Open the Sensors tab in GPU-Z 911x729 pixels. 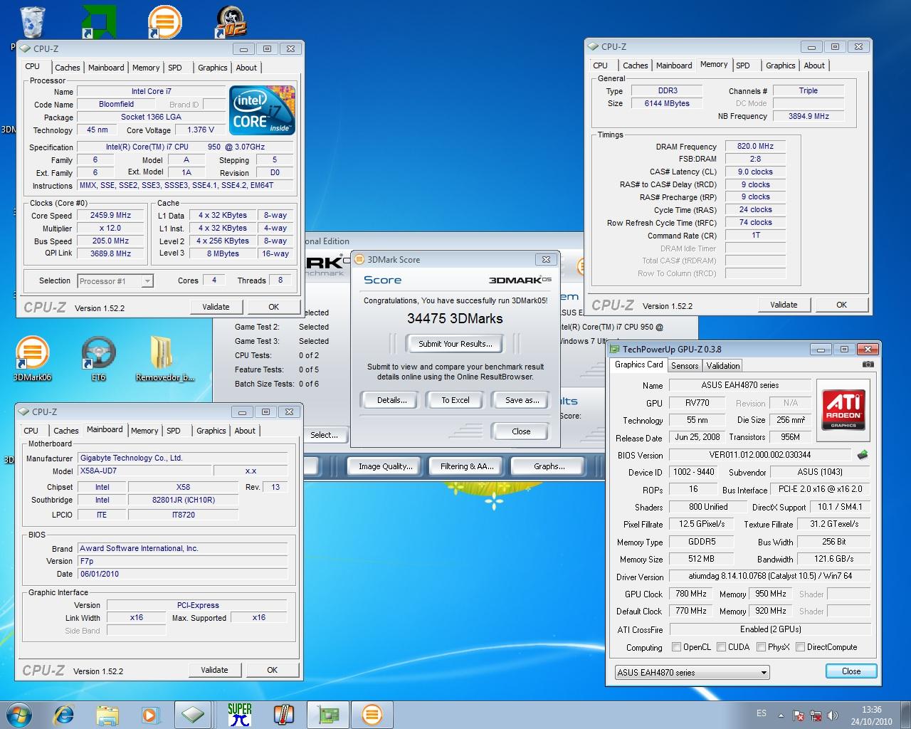click(685, 366)
